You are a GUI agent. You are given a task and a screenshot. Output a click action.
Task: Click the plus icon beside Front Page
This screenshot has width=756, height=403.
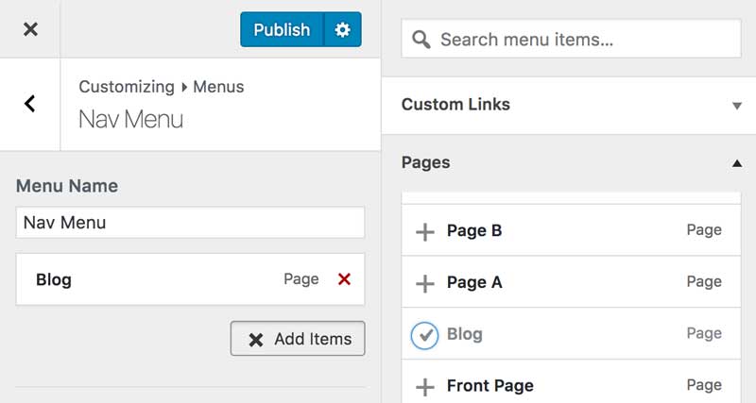pos(425,386)
